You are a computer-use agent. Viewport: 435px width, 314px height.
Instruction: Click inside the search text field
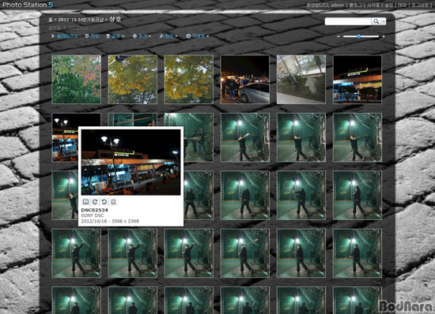click(x=348, y=21)
